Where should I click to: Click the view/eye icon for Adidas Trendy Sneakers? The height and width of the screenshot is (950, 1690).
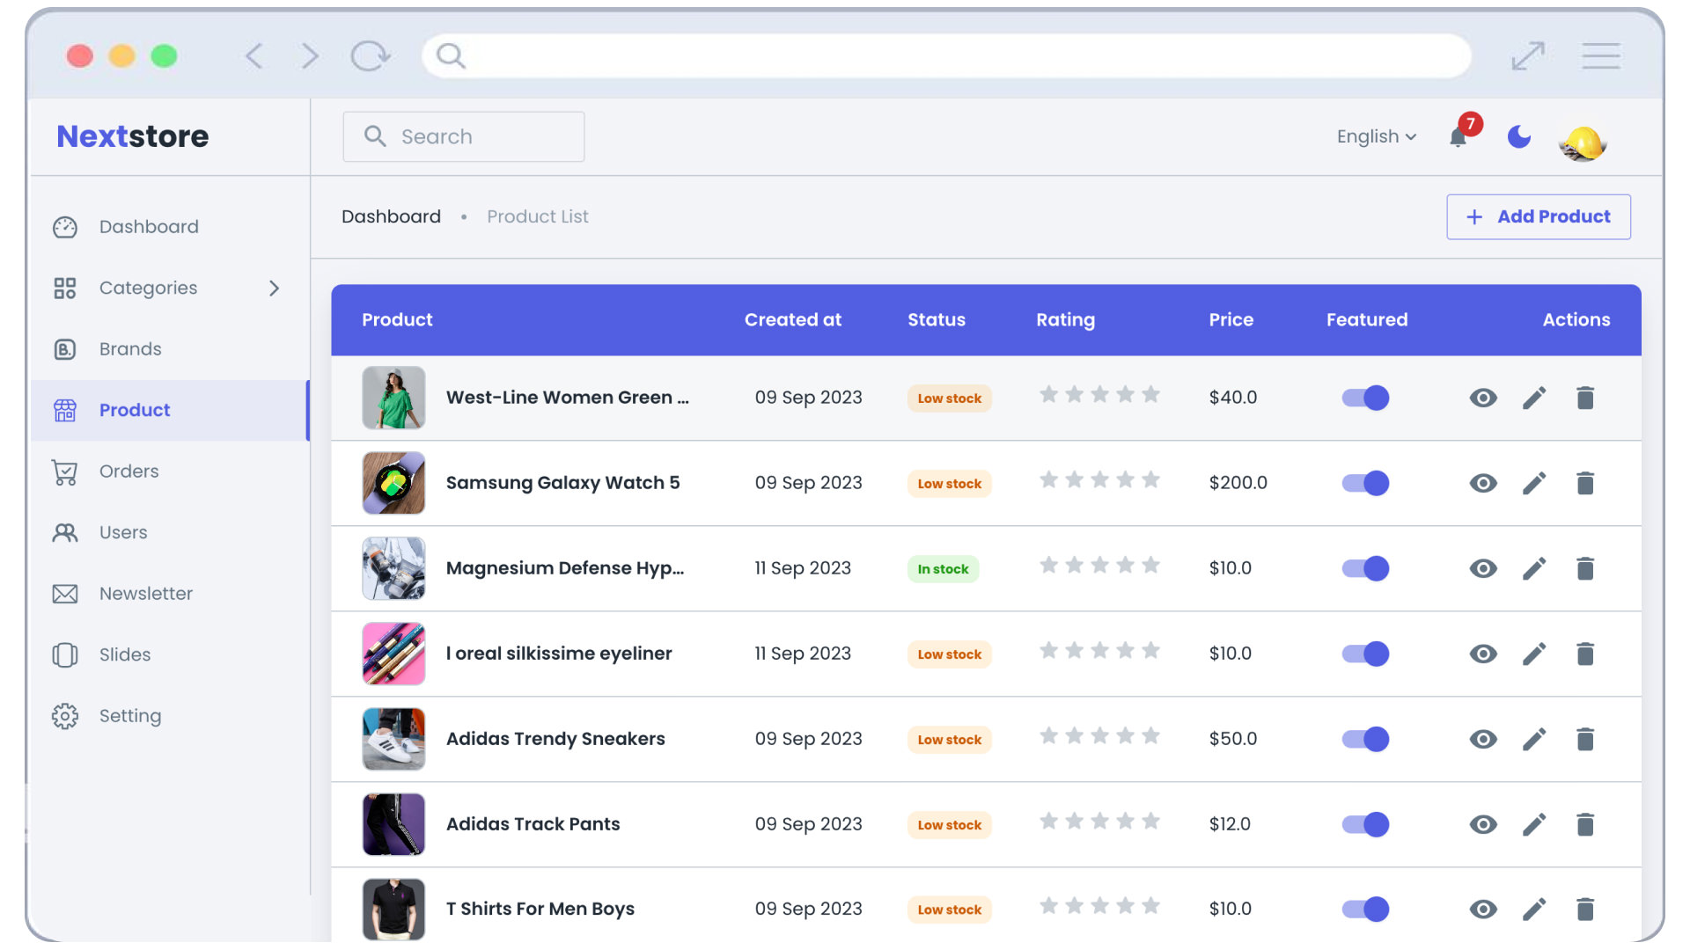point(1485,739)
